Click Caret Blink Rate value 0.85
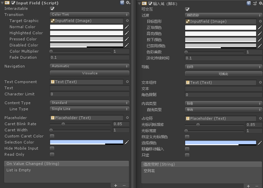This screenshot has height=188, width=263. click(x=121, y=124)
